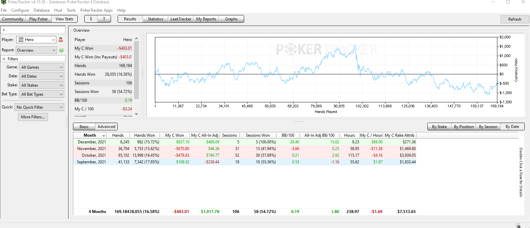Open the My Reports view
The image size is (530, 228).
coord(206,19)
